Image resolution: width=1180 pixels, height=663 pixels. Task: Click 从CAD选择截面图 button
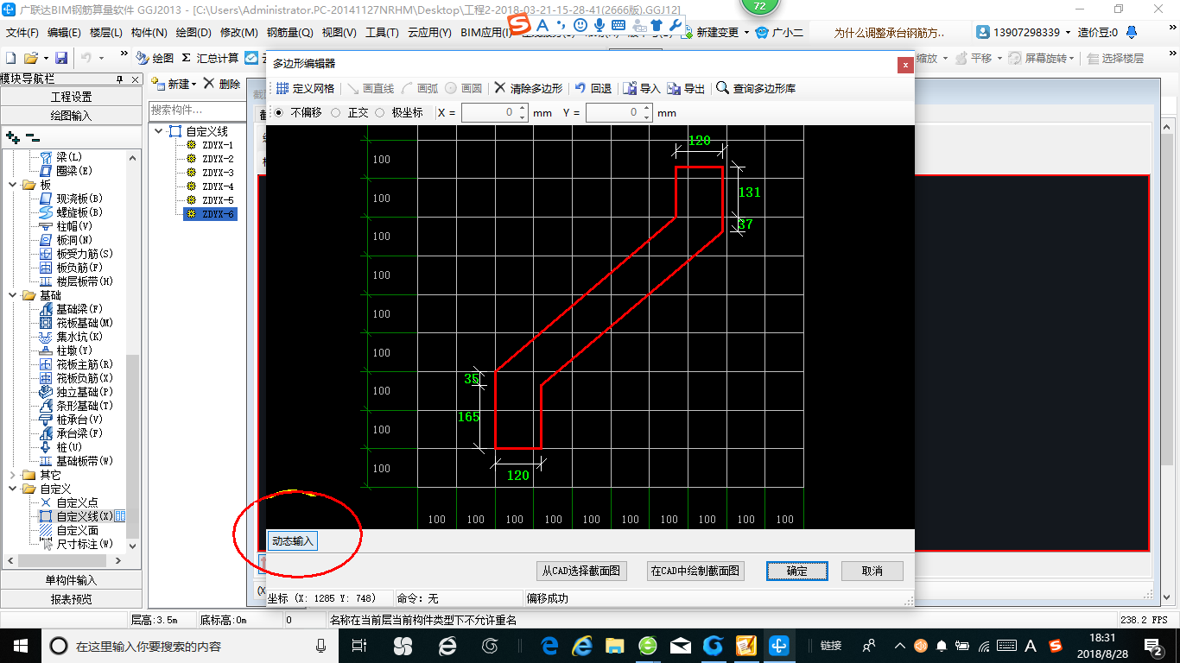coord(581,571)
